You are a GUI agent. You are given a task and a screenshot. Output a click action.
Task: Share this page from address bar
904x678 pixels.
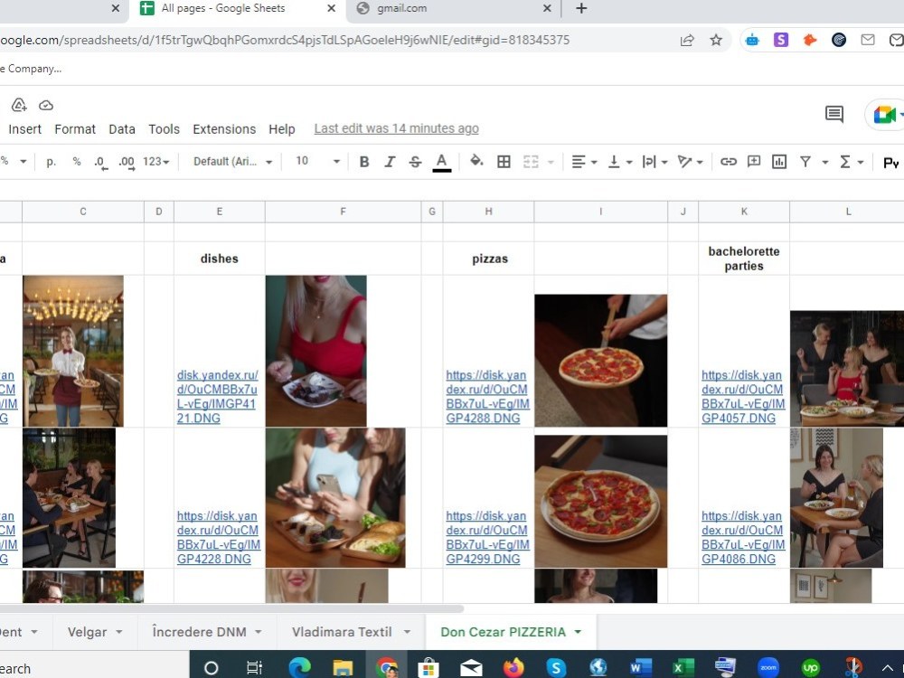point(687,40)
